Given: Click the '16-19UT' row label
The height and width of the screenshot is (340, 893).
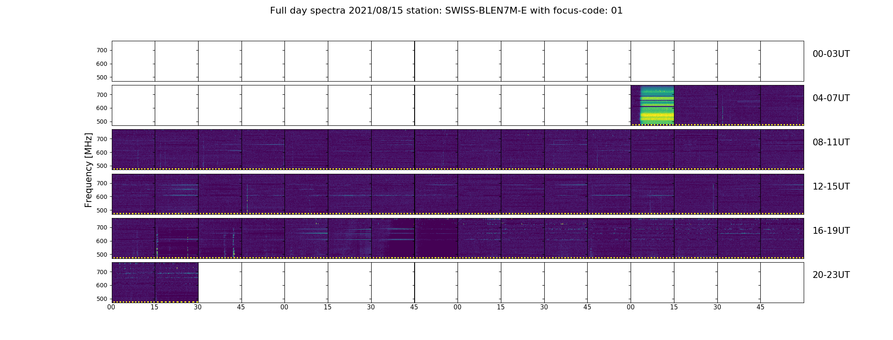Looking at the screenshot, I should (x=831, y=231).
